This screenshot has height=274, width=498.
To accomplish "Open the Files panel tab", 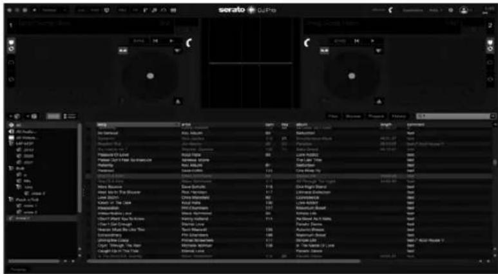I will pyautogui.click(x=333, y=116).
